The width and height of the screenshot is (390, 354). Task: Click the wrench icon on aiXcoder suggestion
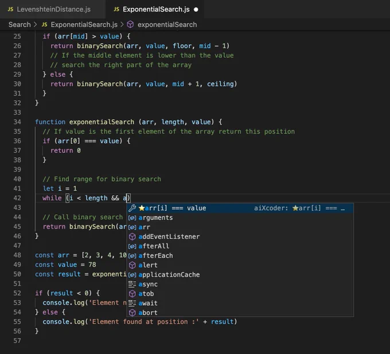[x=132, y=208]
